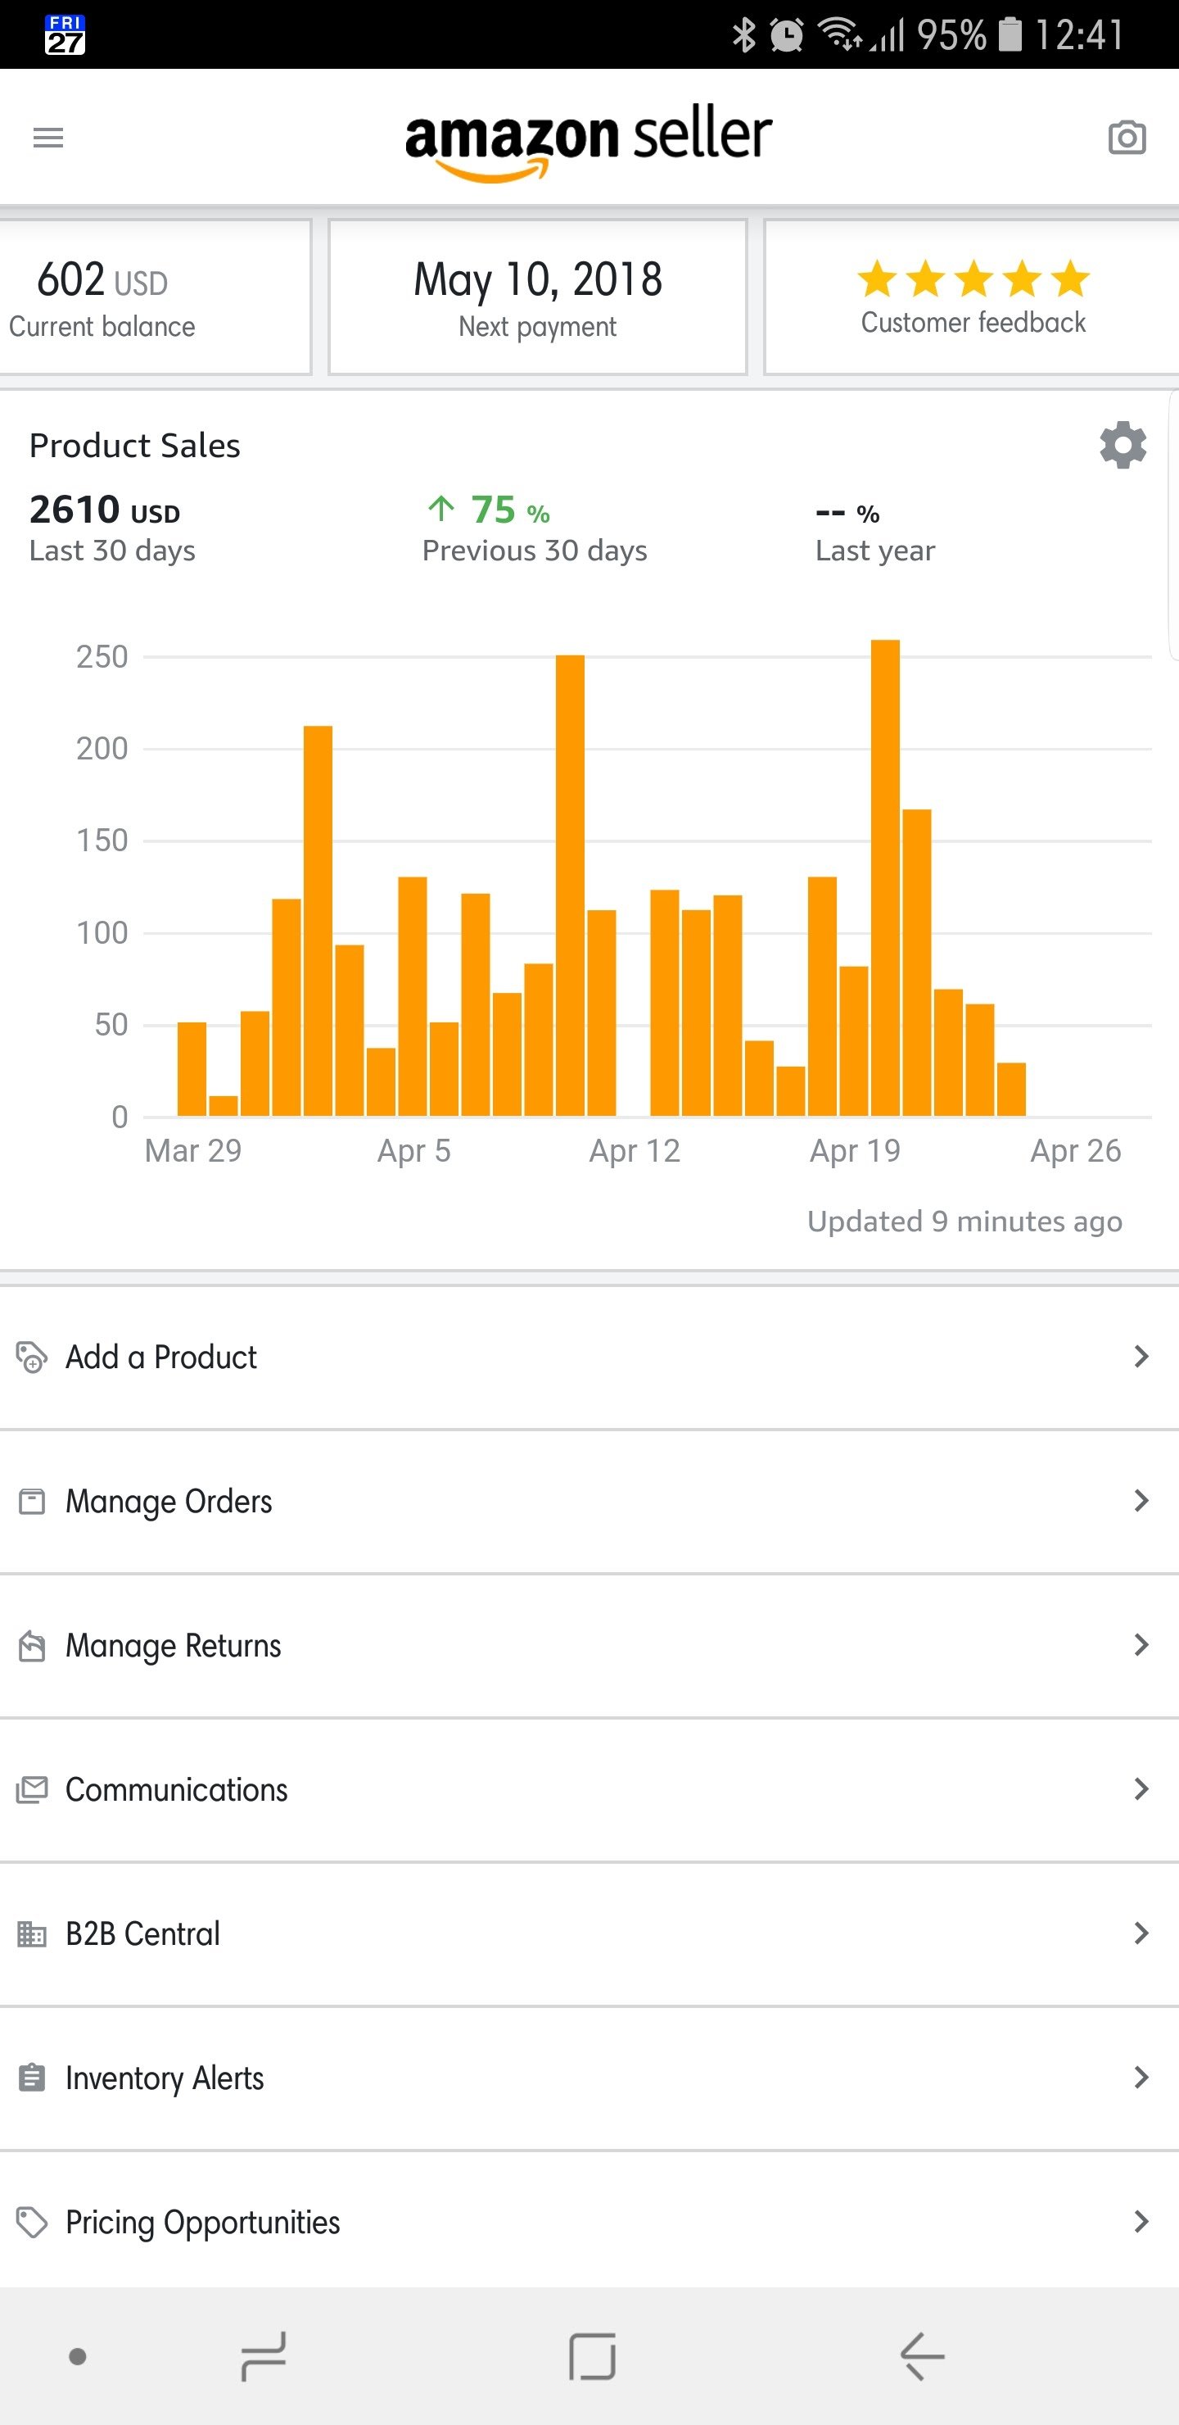Screen dimensions: 1179x2425
Task: Tap the alarm clock status icon
Action: pos(787,36)
